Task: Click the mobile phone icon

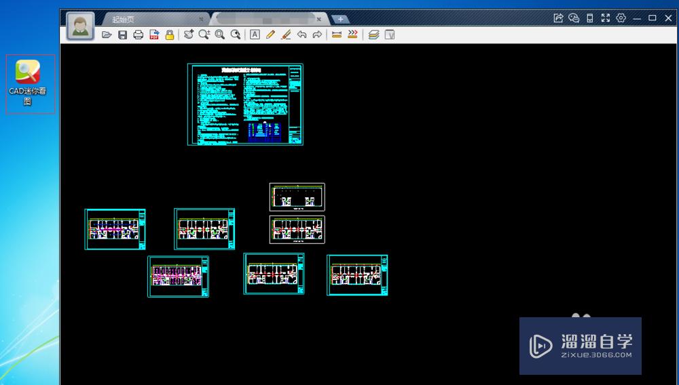Action: (x=589, y=18)
